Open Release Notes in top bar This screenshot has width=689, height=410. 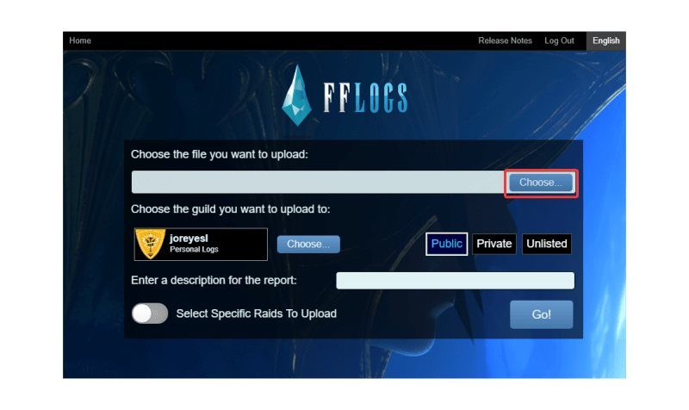(505, 40)
